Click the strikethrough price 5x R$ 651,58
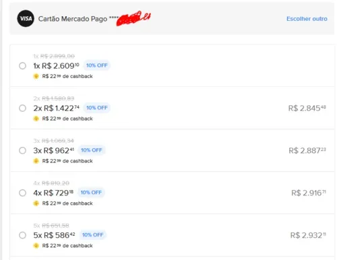The width and height of the screenshot is (337, 260). pos(51,226)
